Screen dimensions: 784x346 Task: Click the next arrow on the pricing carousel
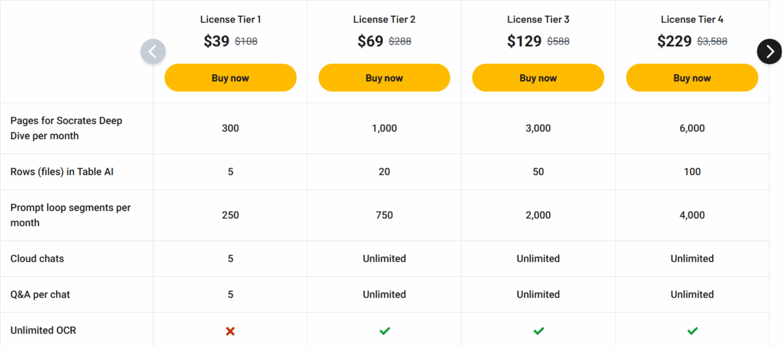[x=770, y=52]
